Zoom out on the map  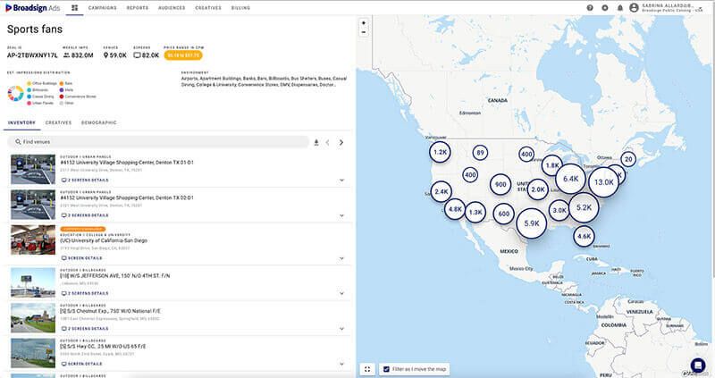coord(364,32)
